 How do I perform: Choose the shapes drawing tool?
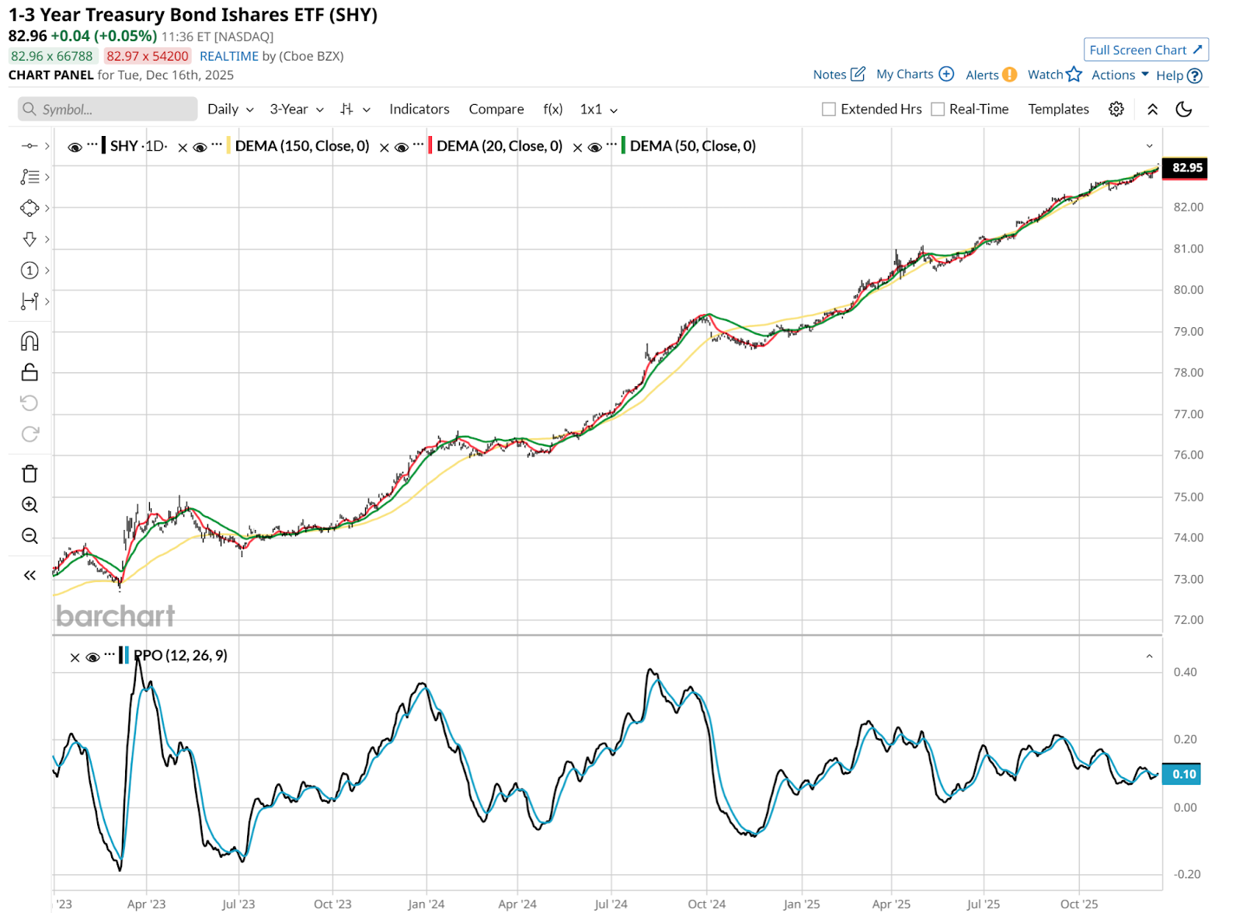(x=30, y=208)
